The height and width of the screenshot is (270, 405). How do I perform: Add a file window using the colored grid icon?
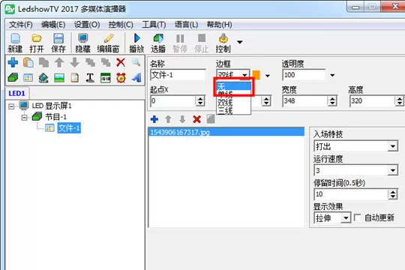[x=28, y=77]
